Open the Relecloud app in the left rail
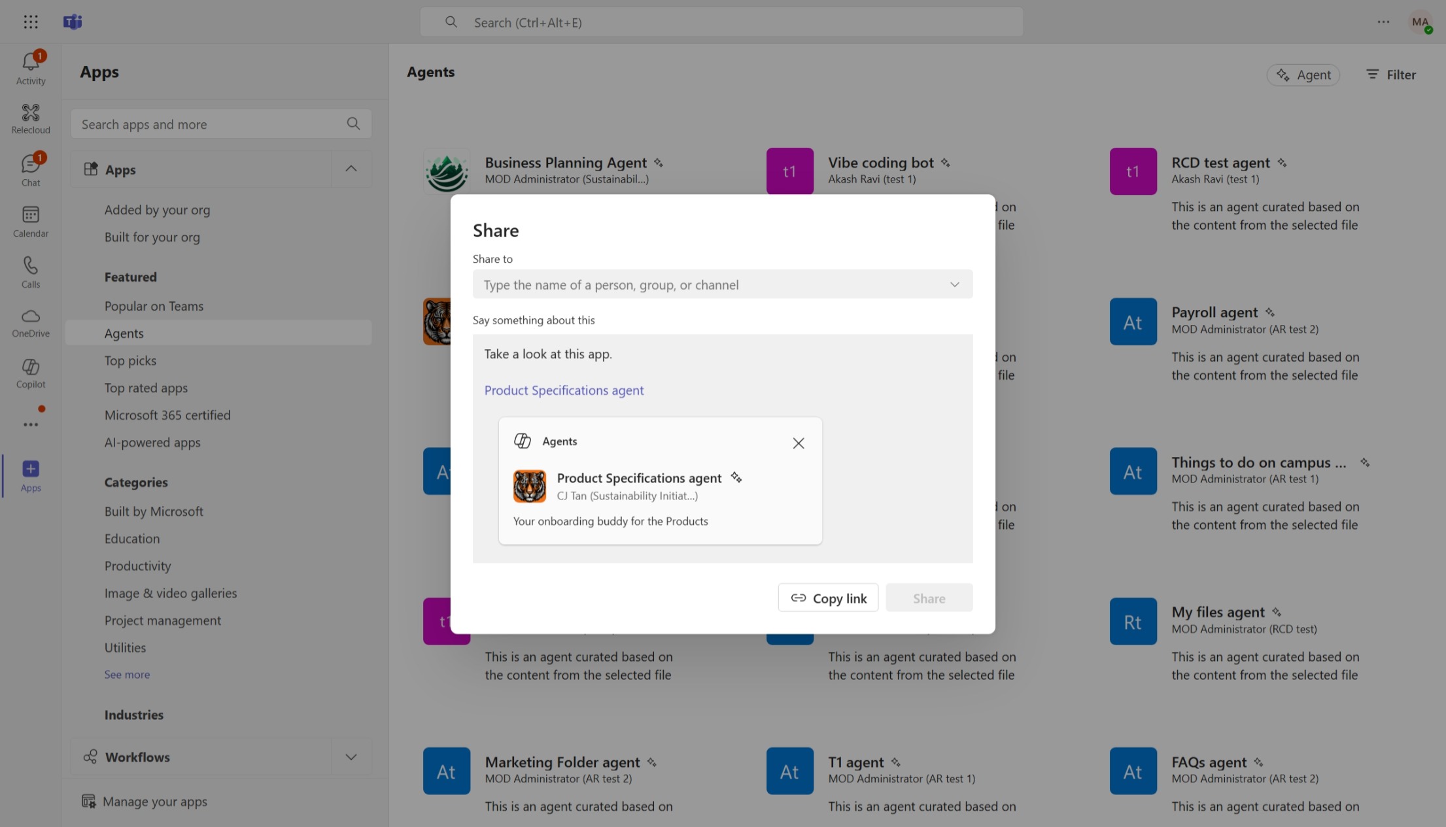The height and width of the screenshot is (827, 1446). click(x=30, y=118)
